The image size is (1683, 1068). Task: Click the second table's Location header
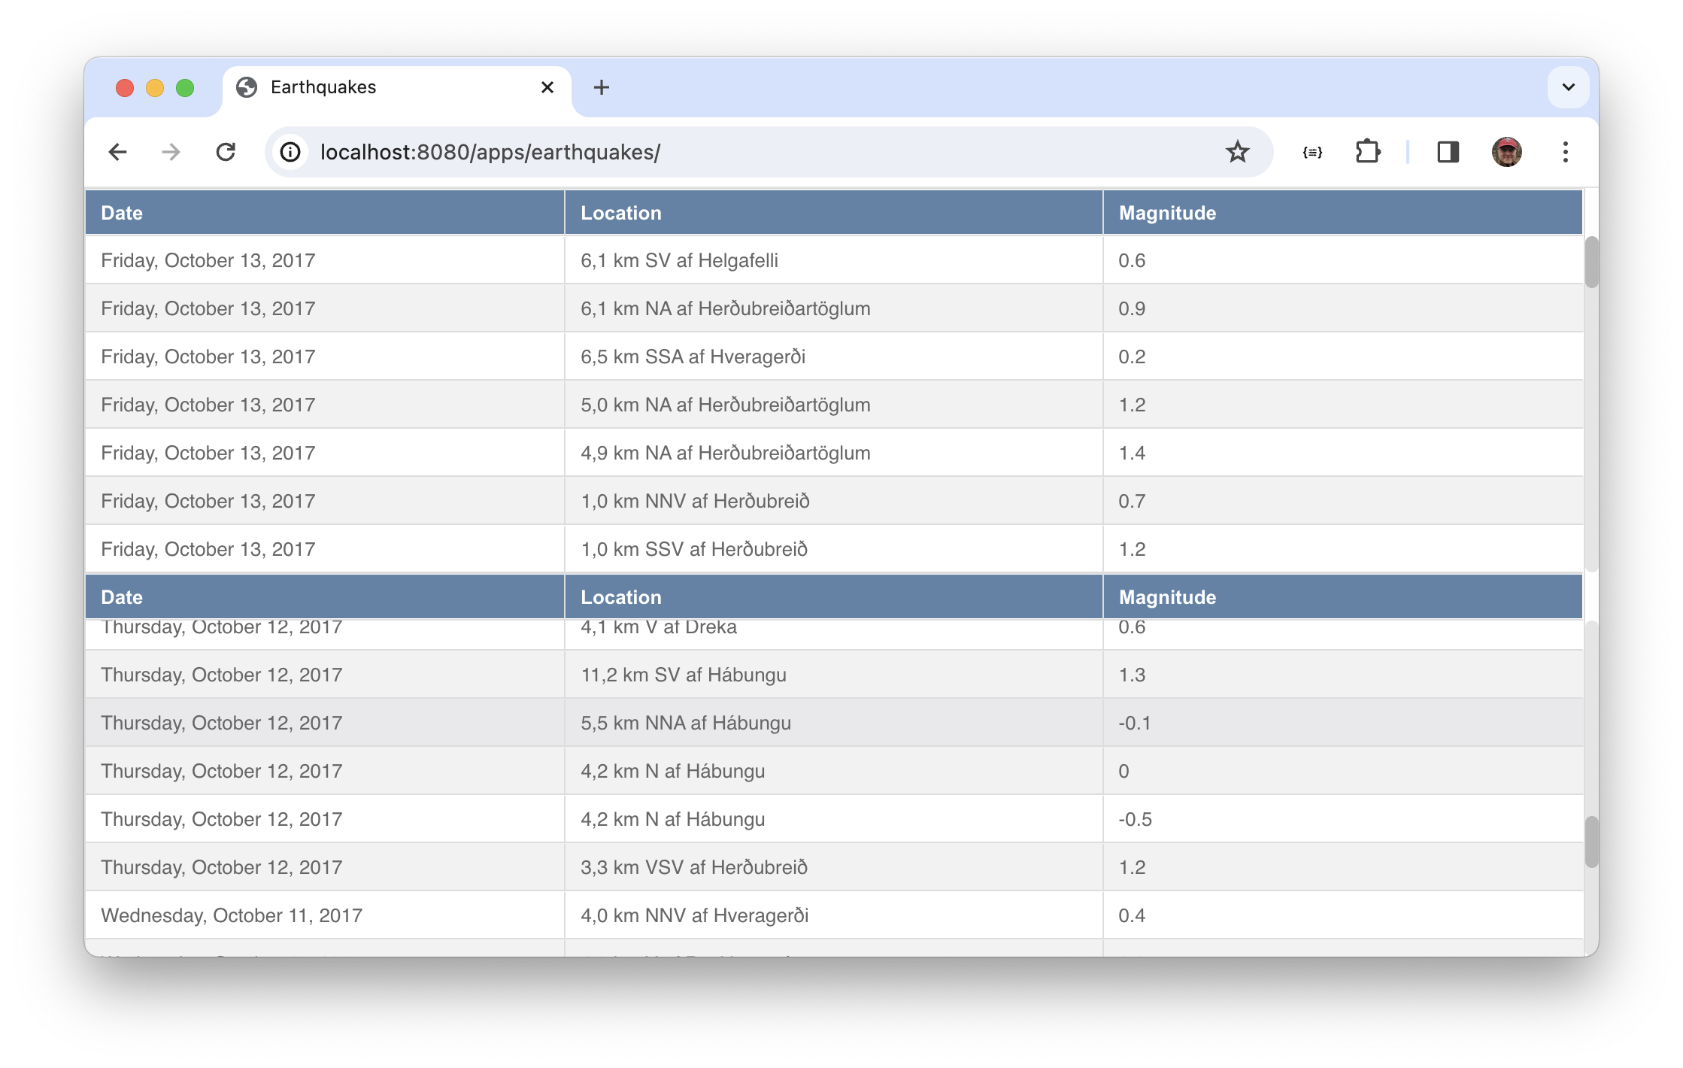click(x=620, y=597)
